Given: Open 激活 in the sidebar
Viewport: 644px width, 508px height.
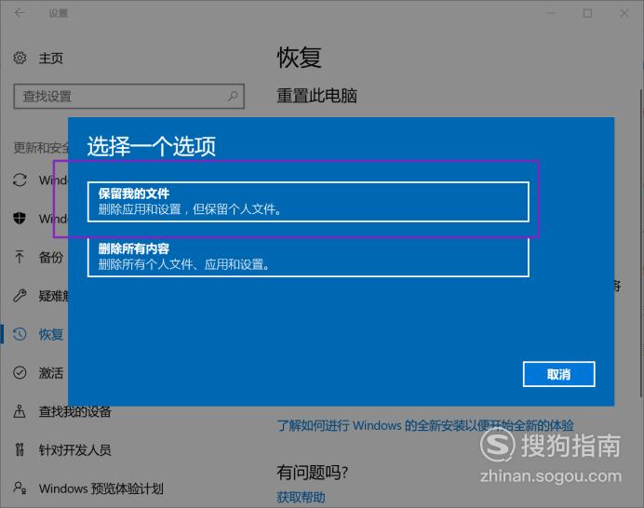Looking at the screenshot, I should (x=51, y=373).
